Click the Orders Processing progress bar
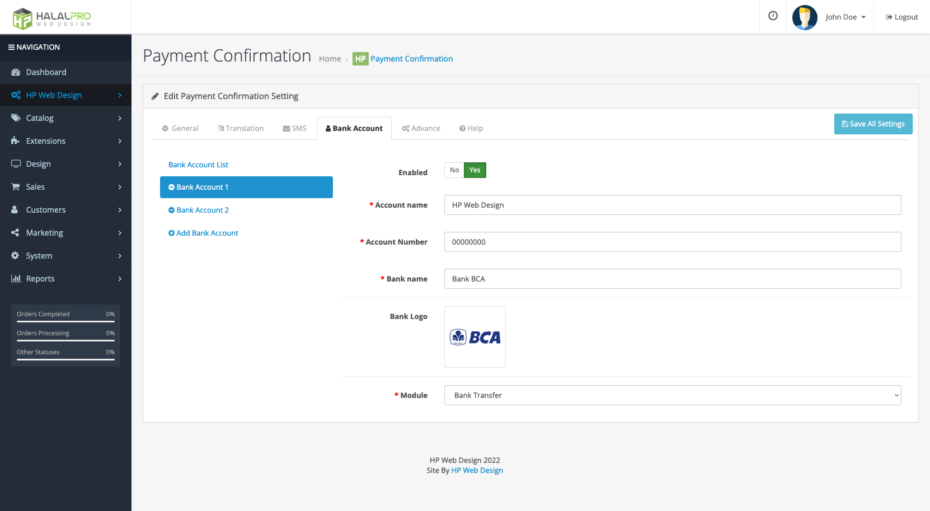The image size is (930, 511). [65, 341]
